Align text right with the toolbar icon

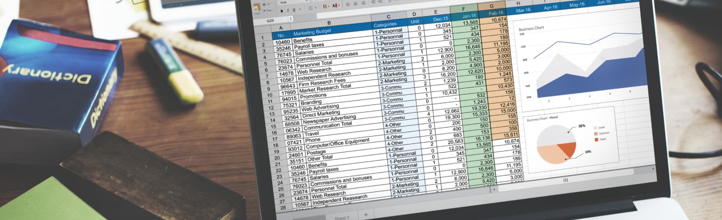pos(363,3)
